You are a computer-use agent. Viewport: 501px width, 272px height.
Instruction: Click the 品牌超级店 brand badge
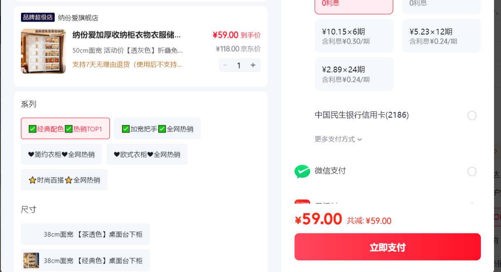pos(38,17)
